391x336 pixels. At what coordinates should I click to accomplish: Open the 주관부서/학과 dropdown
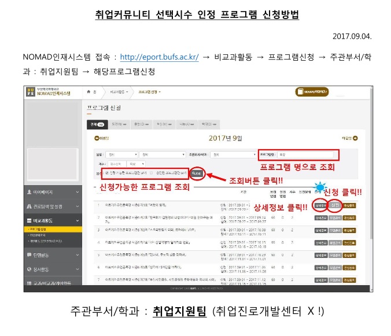point(233,155)
